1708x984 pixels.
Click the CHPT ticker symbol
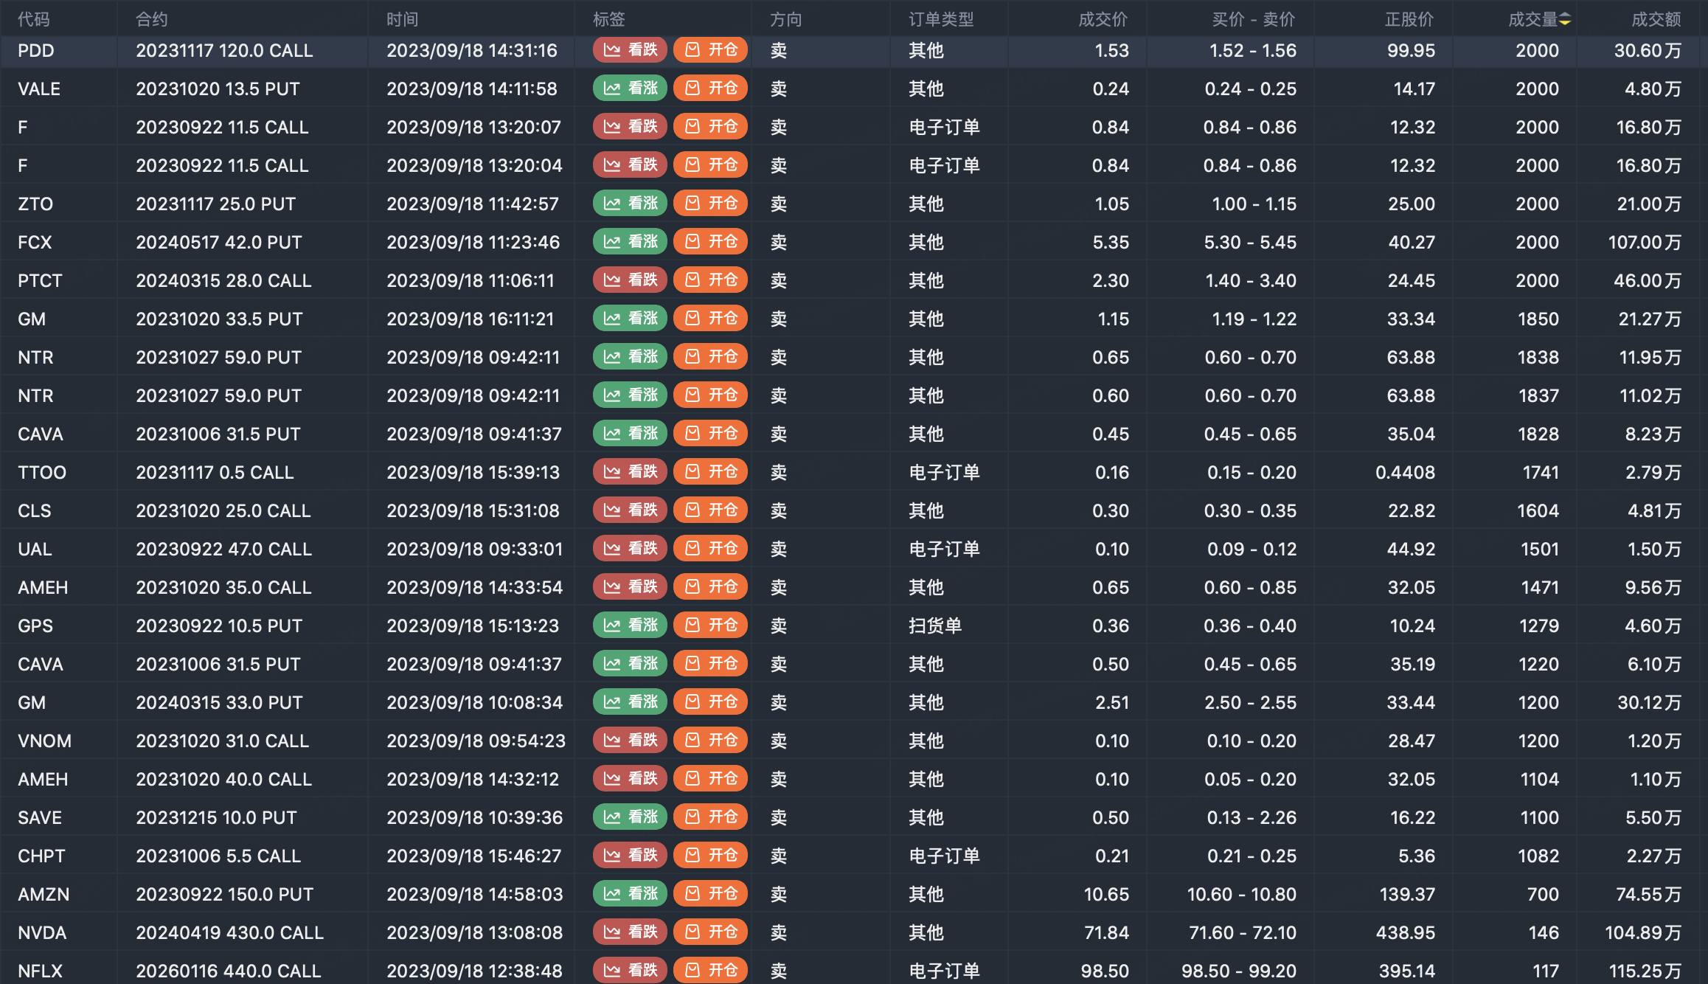pos(41,856)
